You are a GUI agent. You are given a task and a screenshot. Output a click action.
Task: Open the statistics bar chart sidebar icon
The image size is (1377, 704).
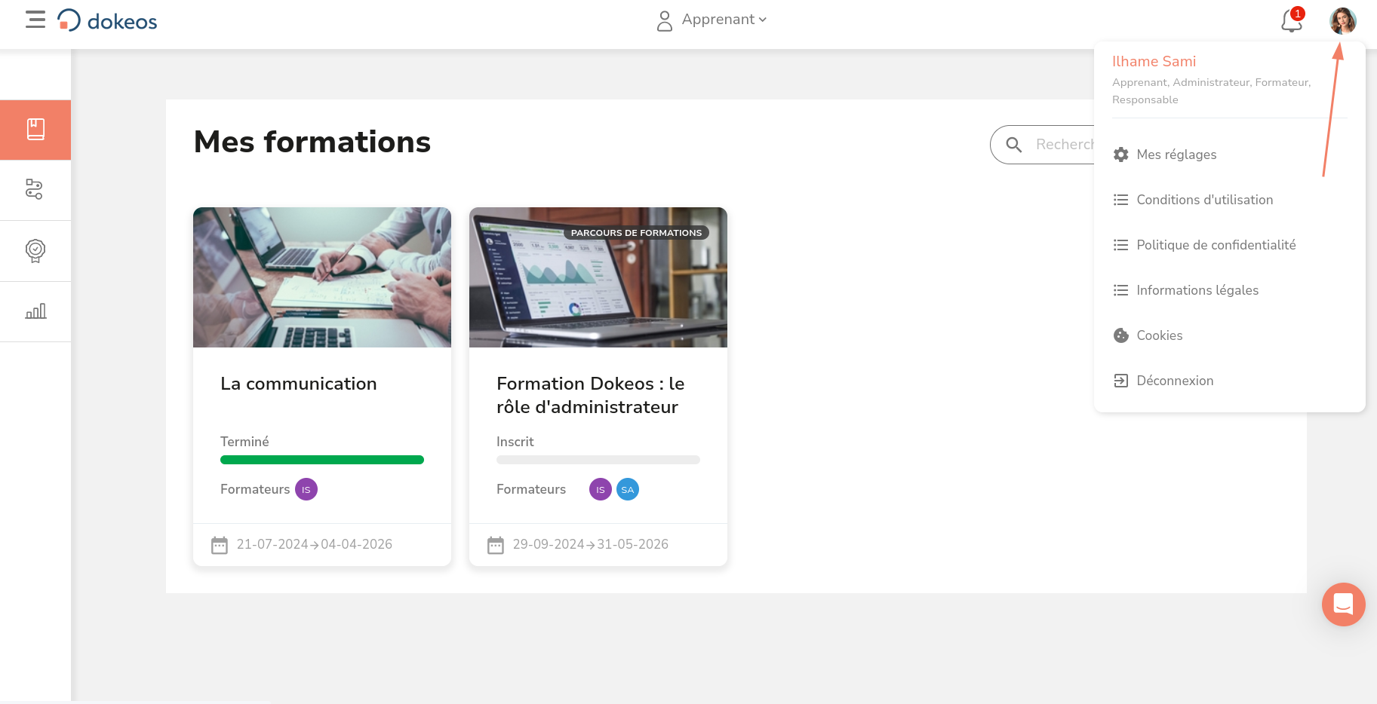pyautogui.click(x=35, y=311)
